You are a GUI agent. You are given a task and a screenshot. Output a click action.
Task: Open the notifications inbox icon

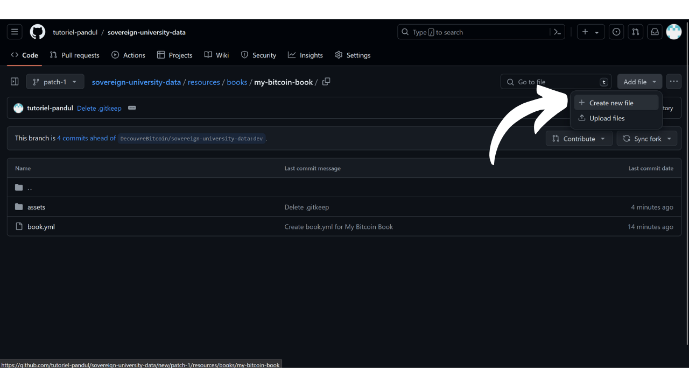[x=655, y=32]
